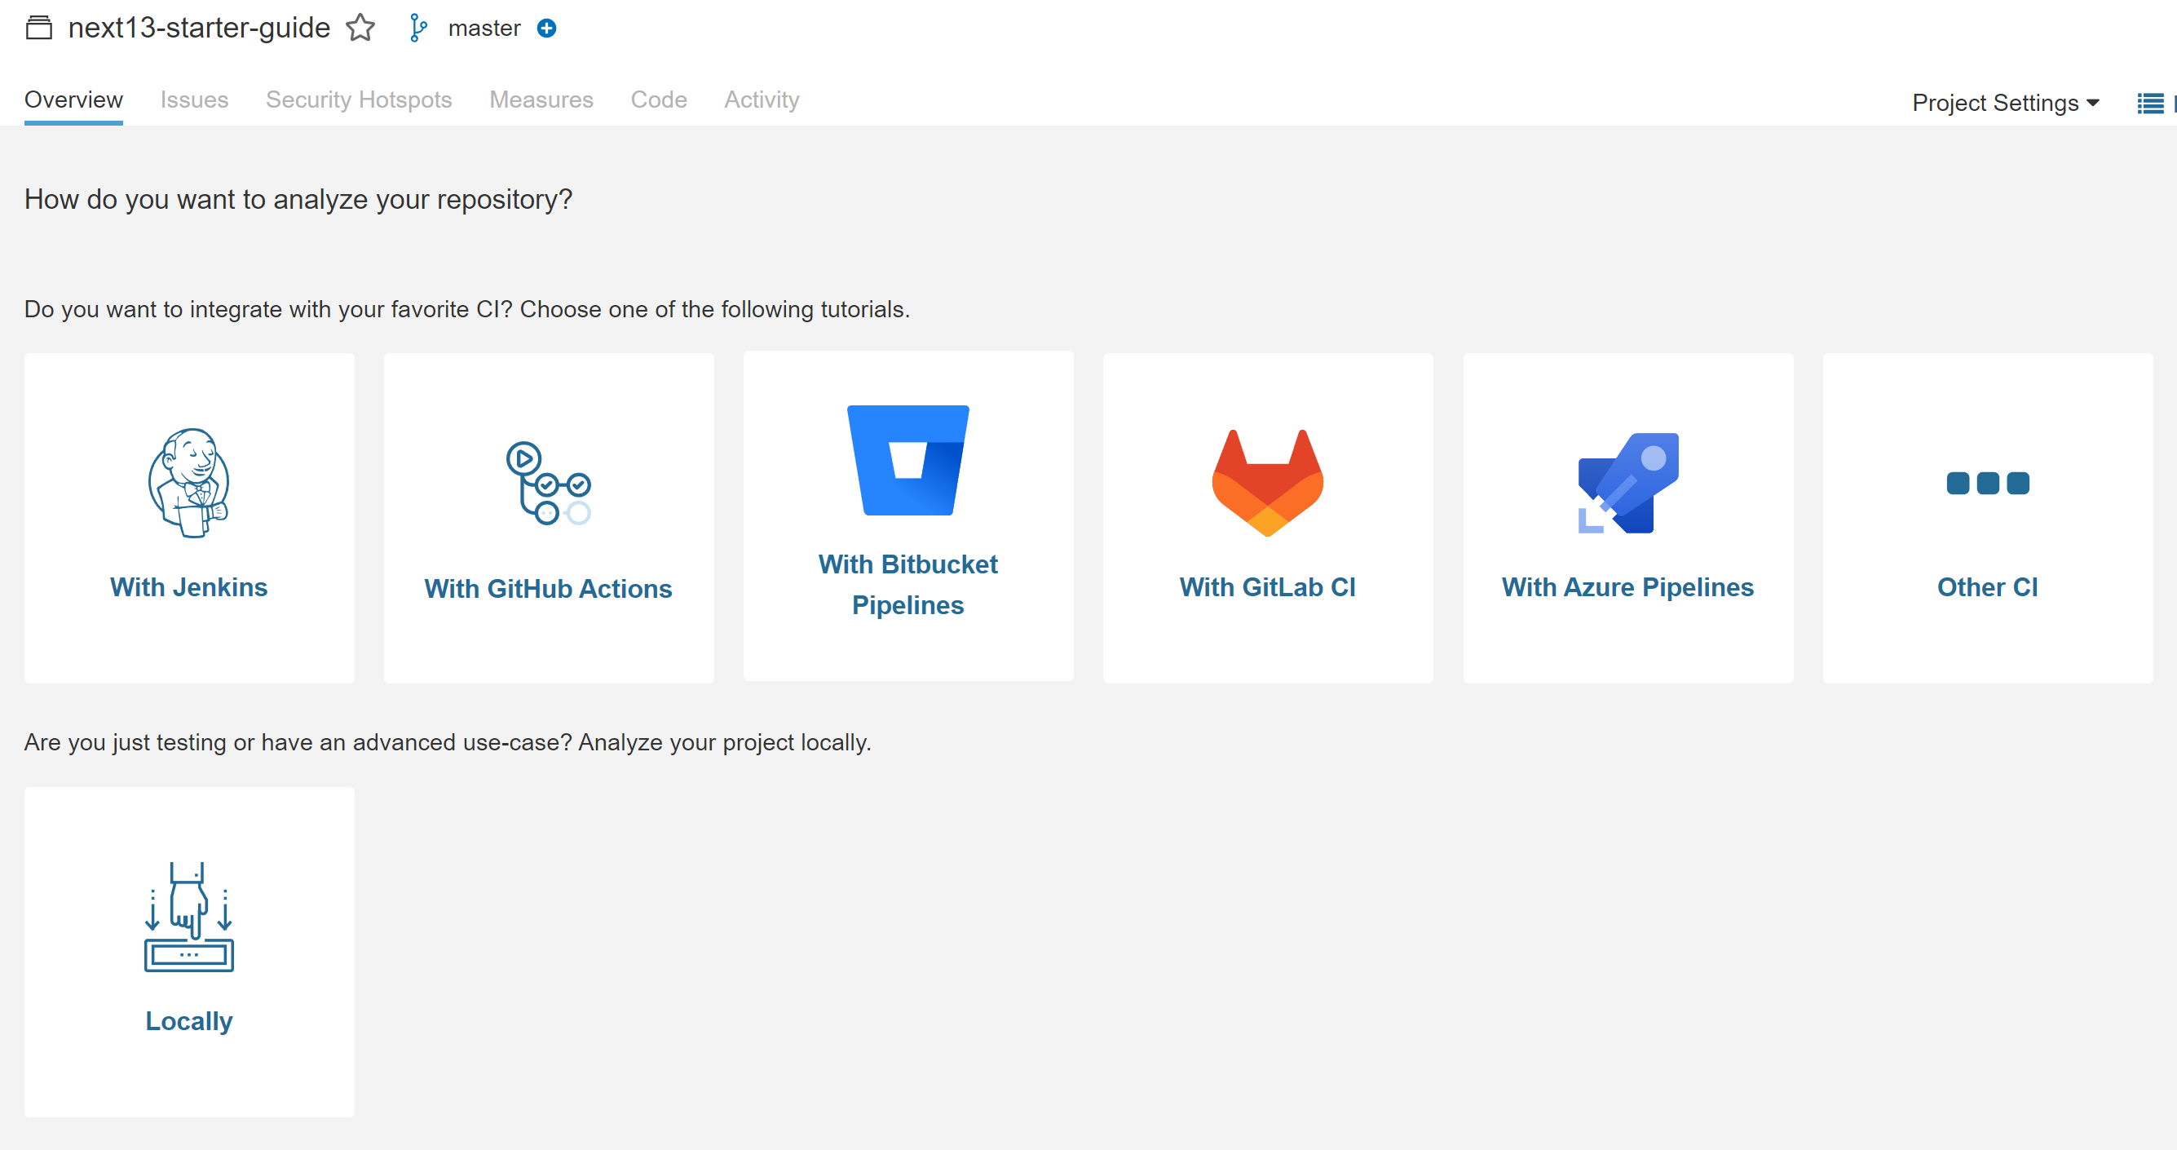
Task: Open the Code section
Action: 659,99
